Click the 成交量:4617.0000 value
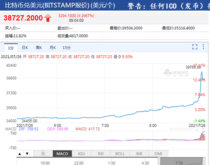Image resolution: width=210 pixels, height=165 pixels. click(73, 36)
